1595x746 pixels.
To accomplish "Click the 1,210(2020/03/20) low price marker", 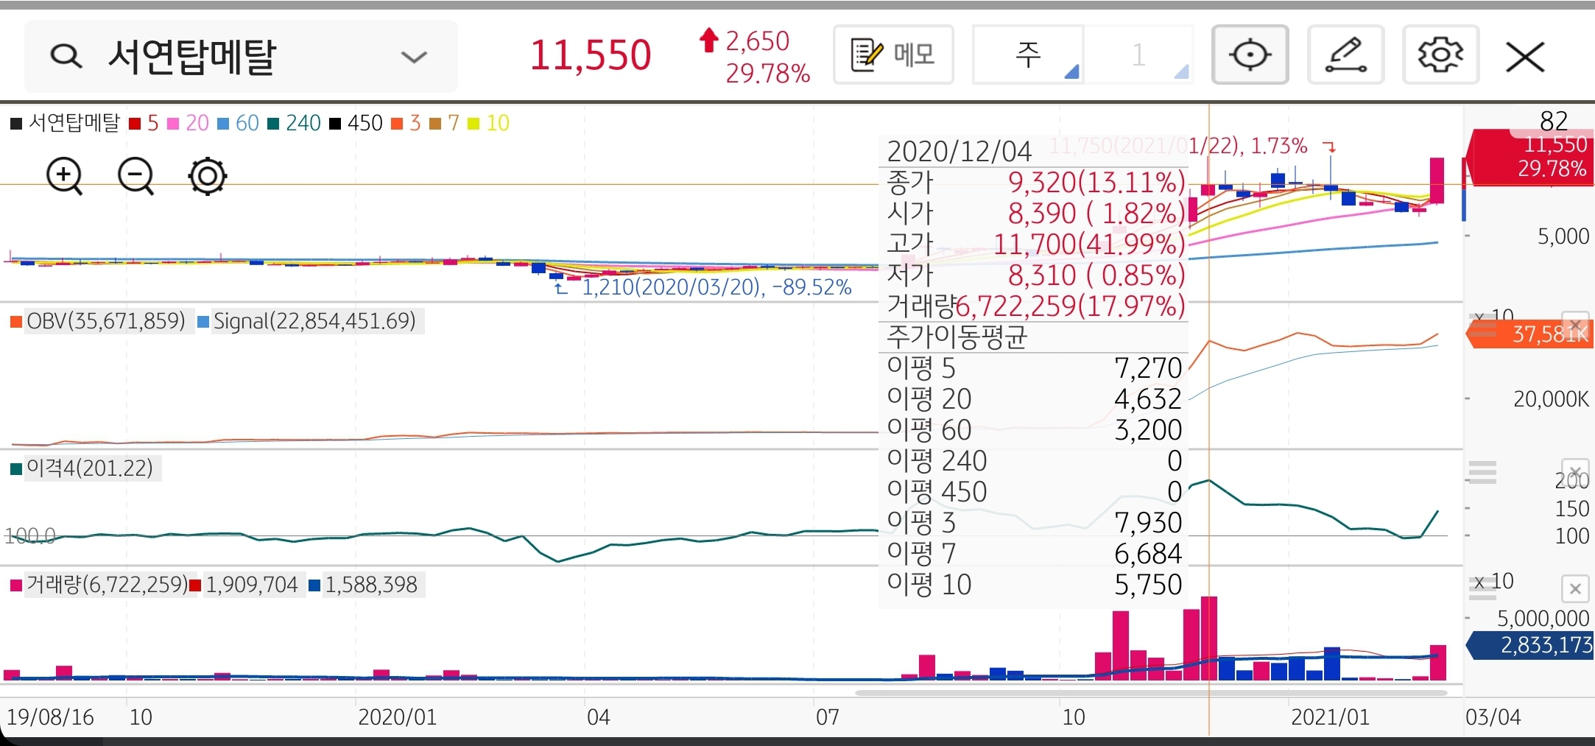I will 716,287.
